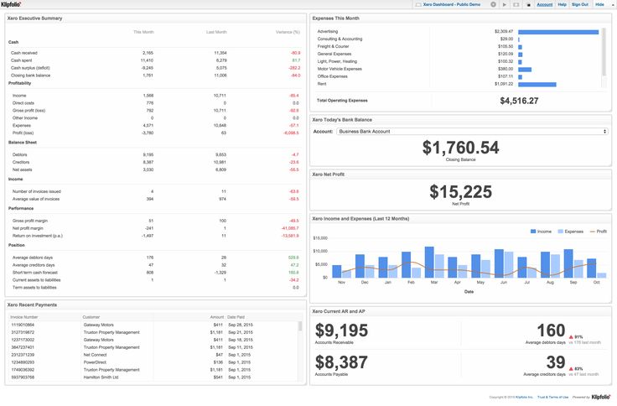The width and height of the screenshot is (617, 406).
Task: Click the Motor Vehicle Expenses bar
Action: 525,70
